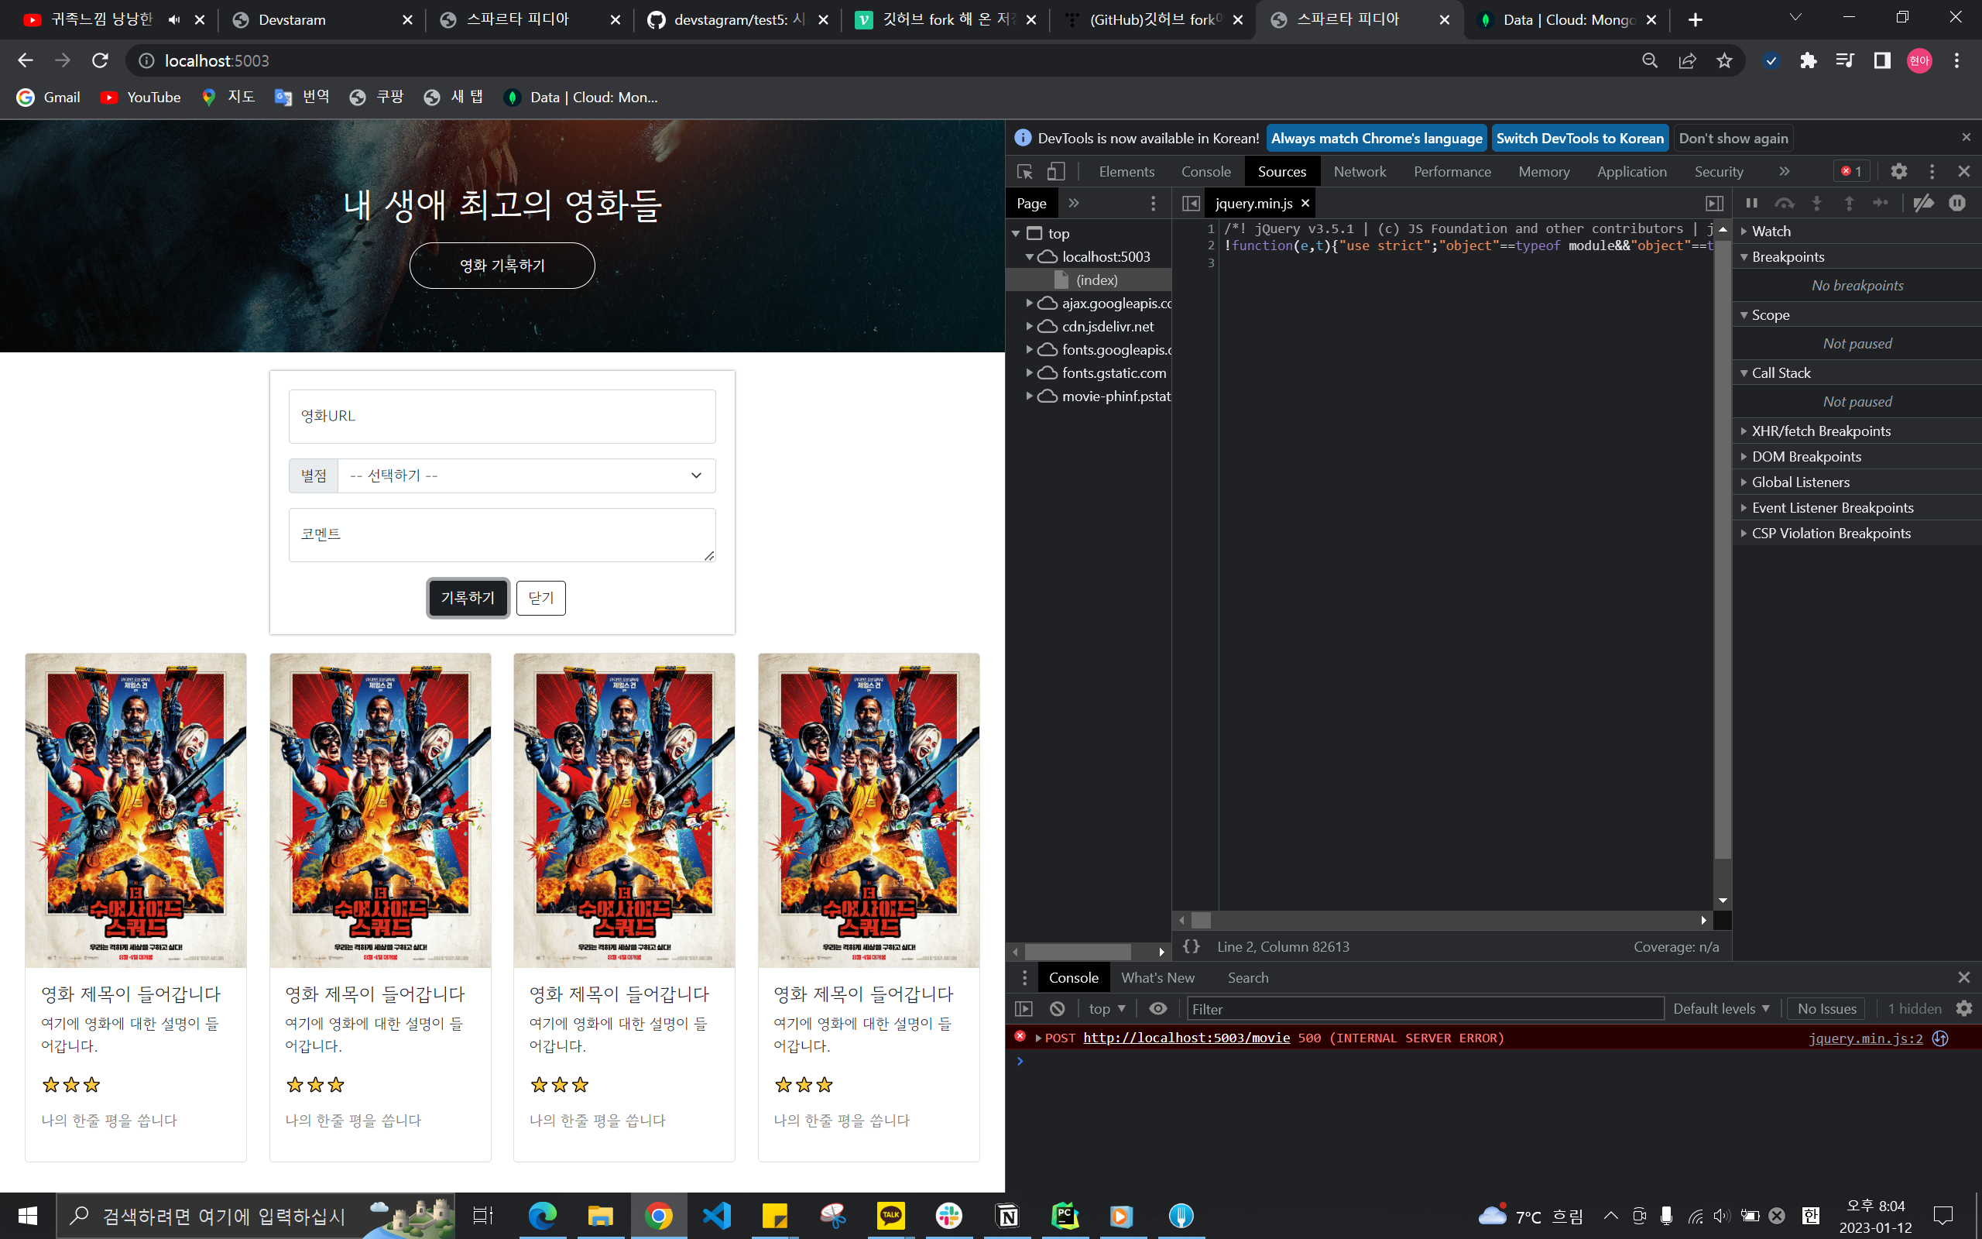Open the jquery.min.js:2 source link
The width and height of the screenshot is (1982, 1239).
[x=1865, y=1038]
